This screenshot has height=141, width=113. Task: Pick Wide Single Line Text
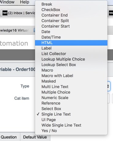[71, 125]
